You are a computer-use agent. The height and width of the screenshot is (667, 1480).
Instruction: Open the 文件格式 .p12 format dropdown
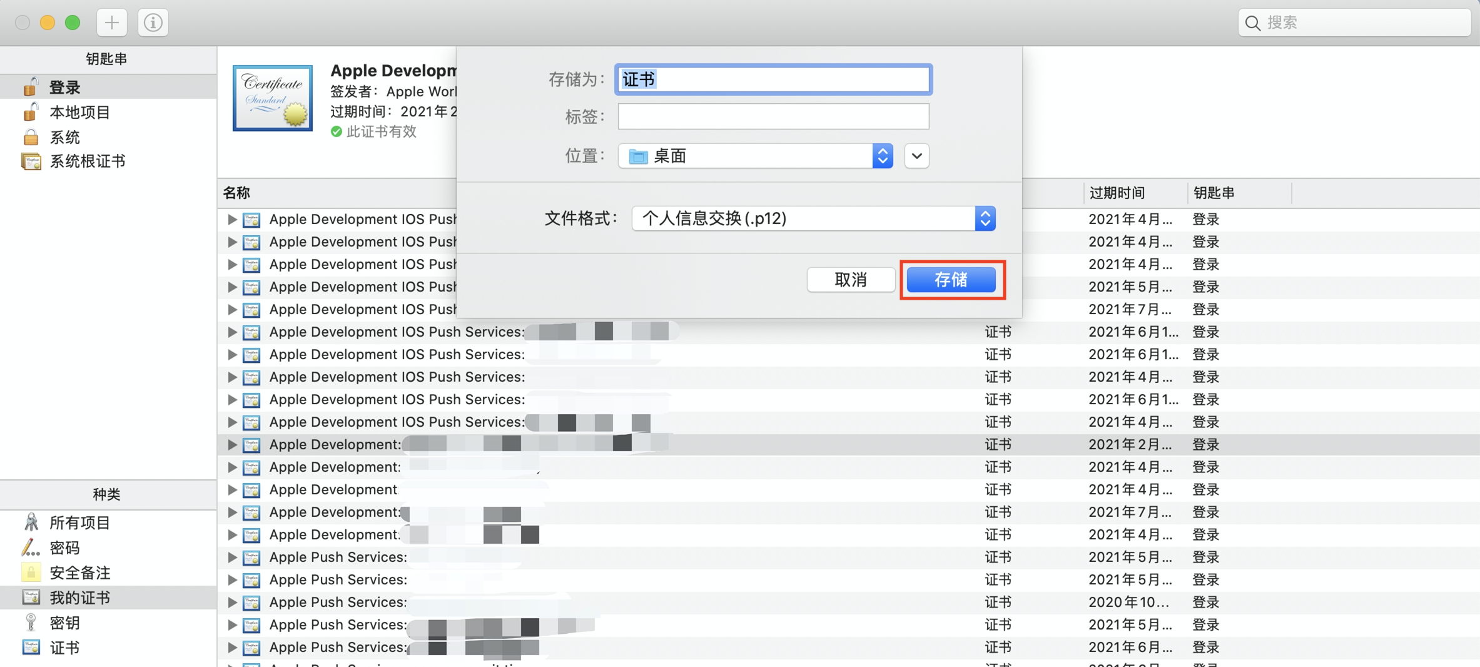click(813, 218)
